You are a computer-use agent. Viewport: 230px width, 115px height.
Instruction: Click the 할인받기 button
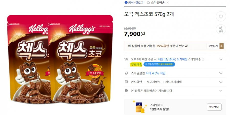coord(214,107)
